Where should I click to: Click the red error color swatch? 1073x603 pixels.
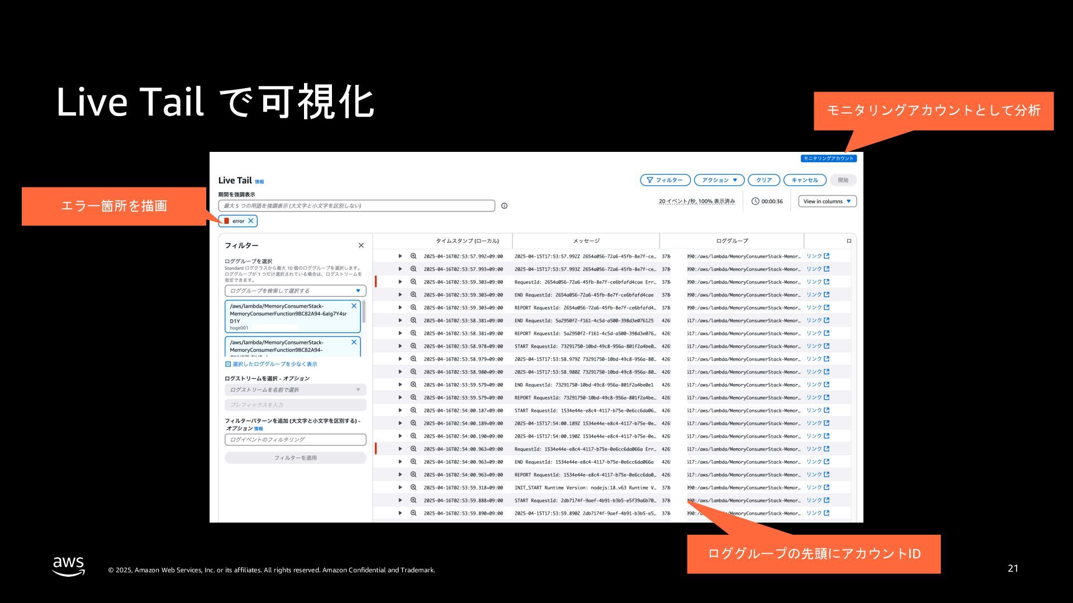(226, 221)
